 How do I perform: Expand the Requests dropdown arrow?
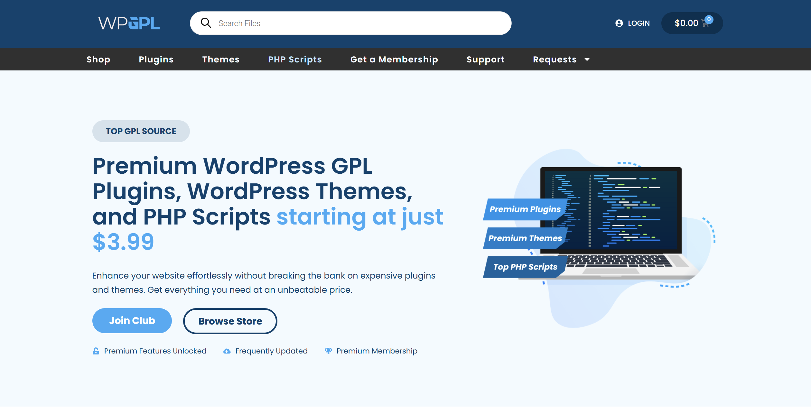click(x=587, y=60)
